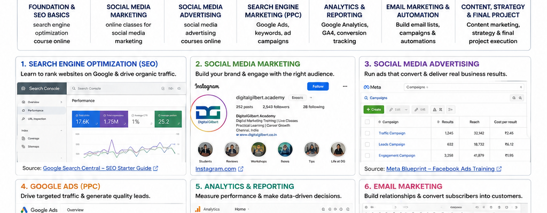Click the blue Follow button
The height and width of the screenshot is (213, 547).
click(318, 86)
